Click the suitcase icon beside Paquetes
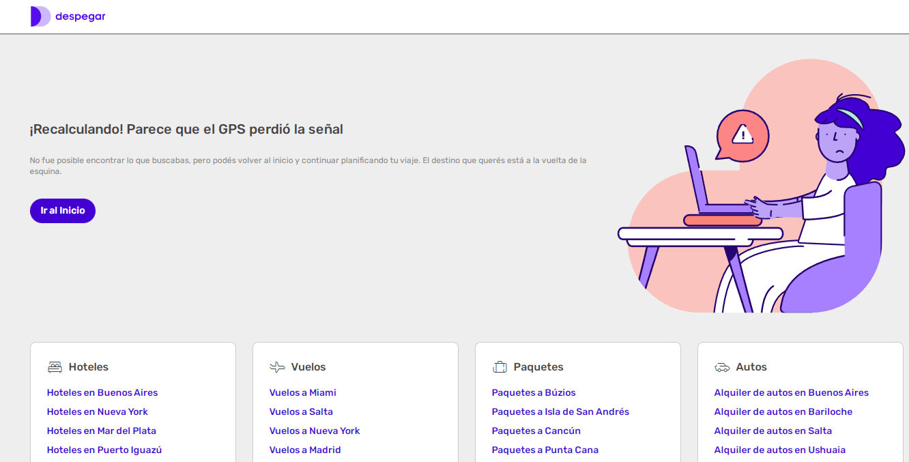This screenshot has width=909, height=462. click(x=500, y=367)
